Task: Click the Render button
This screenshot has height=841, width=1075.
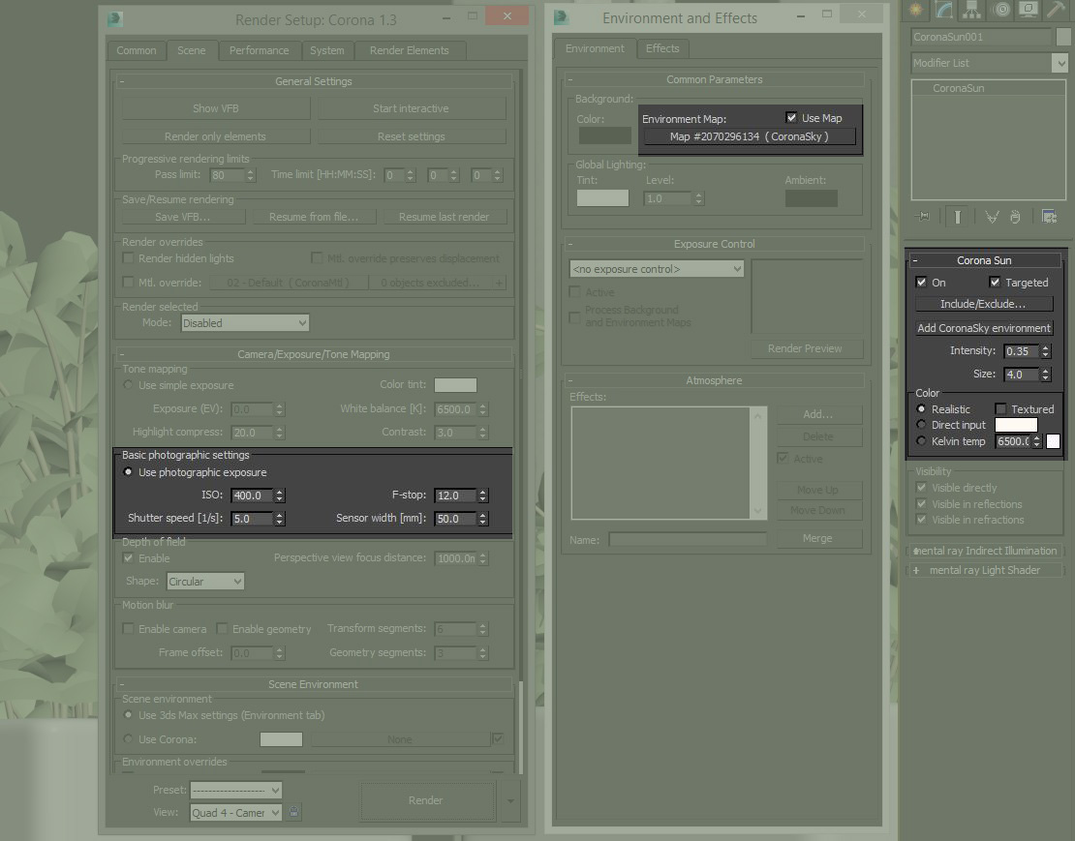Action: point(426,800)
